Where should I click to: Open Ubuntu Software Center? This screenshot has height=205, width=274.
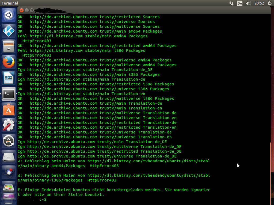pos(9,109)
